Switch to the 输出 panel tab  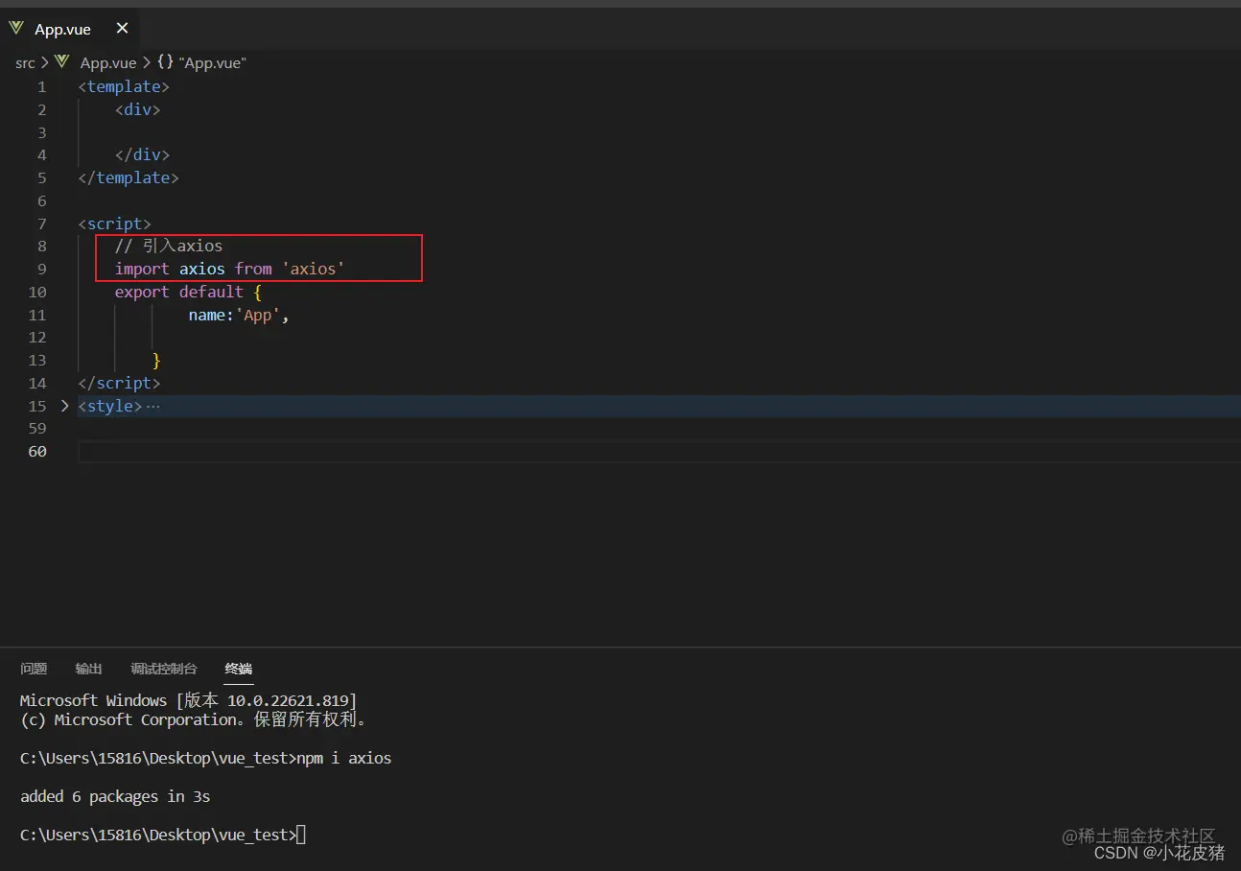click(88, 669)
